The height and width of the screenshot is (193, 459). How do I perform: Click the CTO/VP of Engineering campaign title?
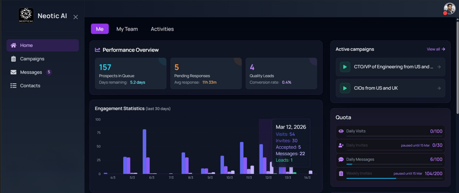393,67
